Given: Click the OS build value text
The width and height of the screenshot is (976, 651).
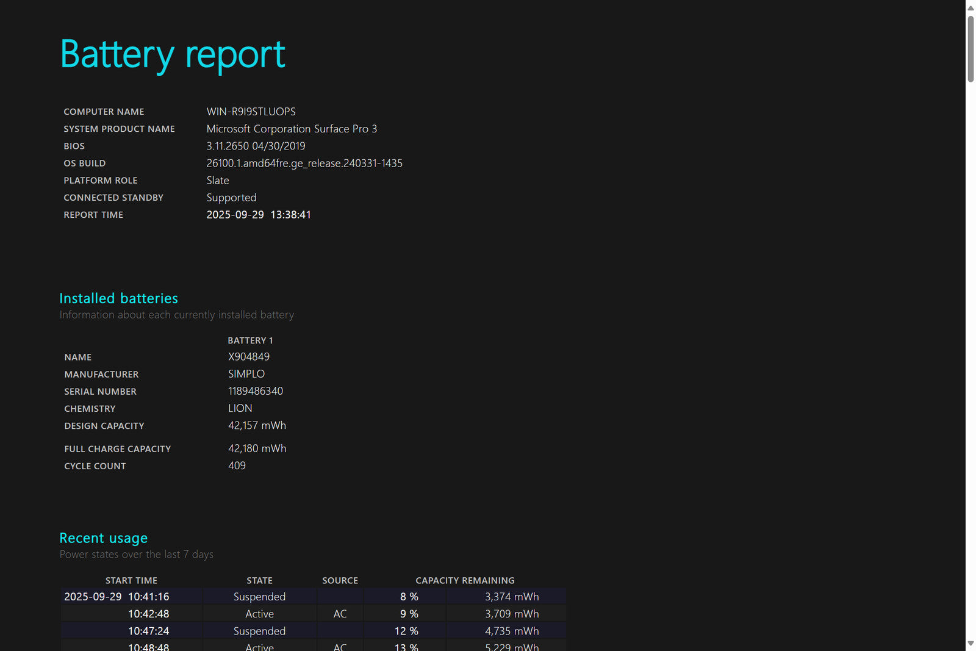Looking at the screenshot, I should 304,163.
